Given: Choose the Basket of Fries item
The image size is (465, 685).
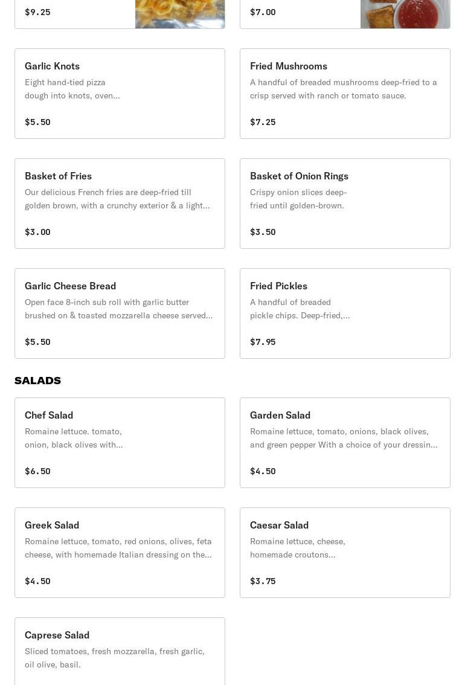Looking at the screenshot, I should (120, 204).
